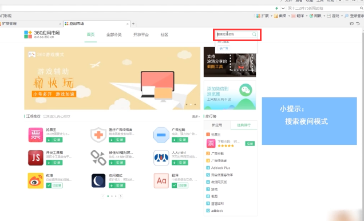This screenshot has width=364, height=221.
Task: Switch to the 扩展管理 browser tab
Action: [30, 23]
